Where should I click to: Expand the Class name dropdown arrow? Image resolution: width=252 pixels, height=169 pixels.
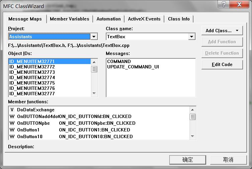[191, 37]
